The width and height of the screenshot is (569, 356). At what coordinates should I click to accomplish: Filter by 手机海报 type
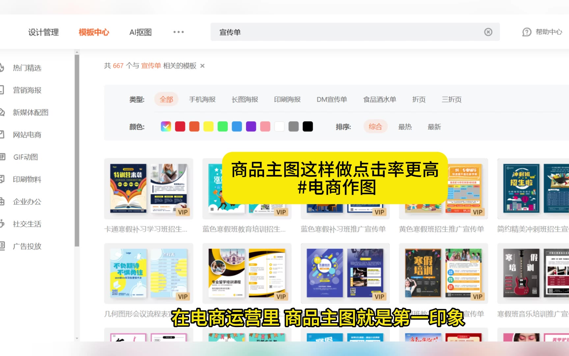(202, 99)
